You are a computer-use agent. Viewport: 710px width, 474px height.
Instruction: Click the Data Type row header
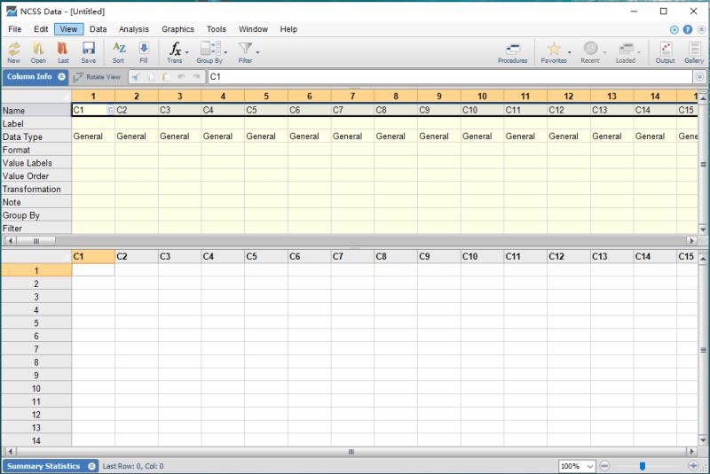pos(36,137)
